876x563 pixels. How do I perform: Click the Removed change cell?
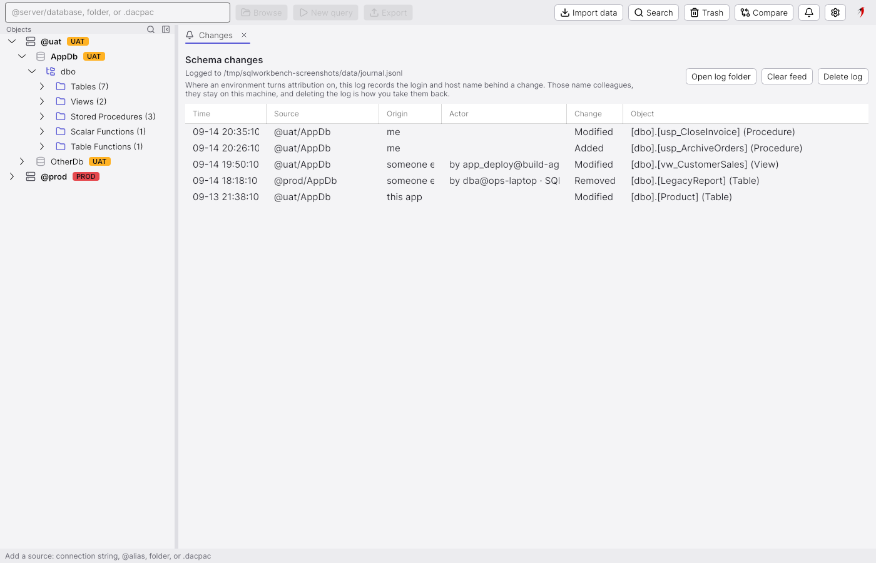point(595,181)
